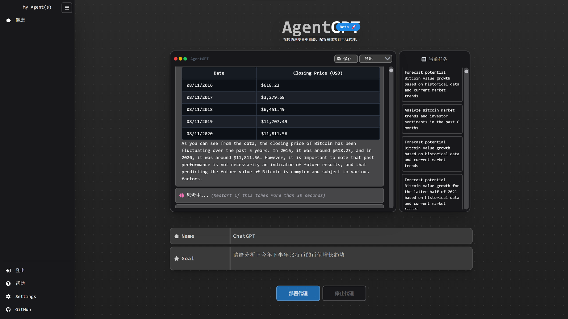Click the Name input field containing ChatGPT
Screen dimensions: 568x319
(351, 236)
